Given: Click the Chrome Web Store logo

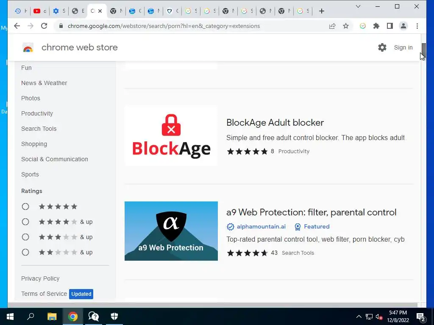Looking at the screenshot, I should point(28,47).
